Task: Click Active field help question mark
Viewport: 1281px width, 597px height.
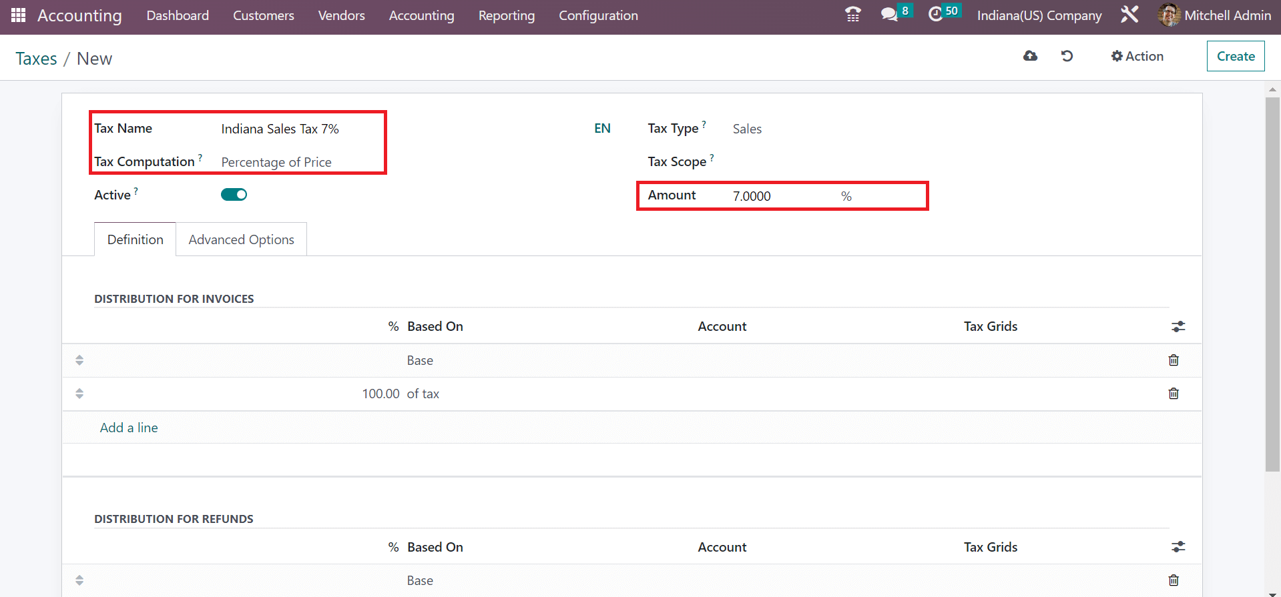Action: click(x=136, y=191)
